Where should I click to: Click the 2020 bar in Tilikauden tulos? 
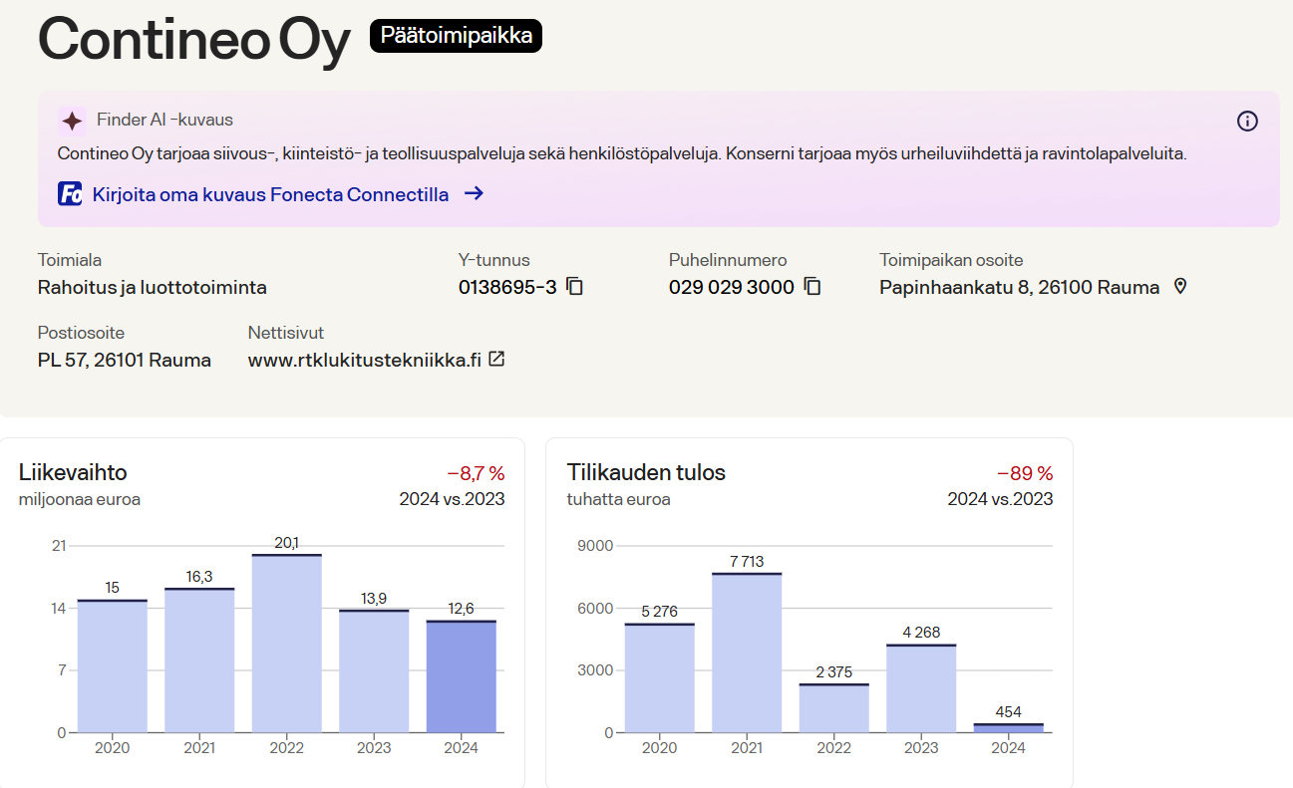tap(659, 678)
